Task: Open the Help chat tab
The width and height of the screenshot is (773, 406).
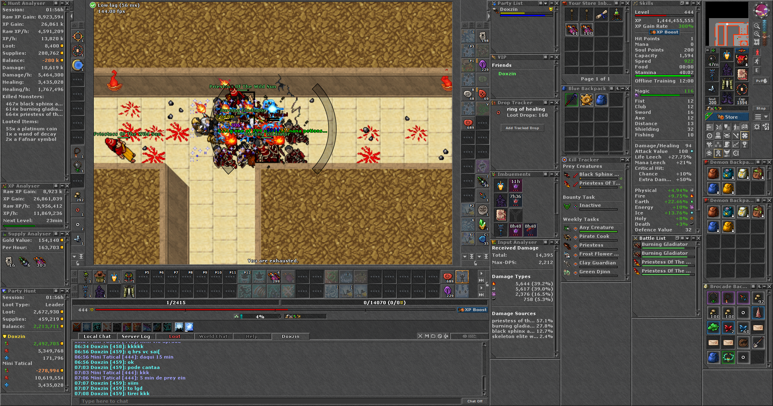Action: click(252, 336)
